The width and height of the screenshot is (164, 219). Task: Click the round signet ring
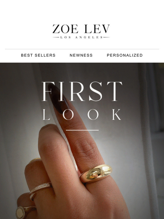tap(22, 212)
